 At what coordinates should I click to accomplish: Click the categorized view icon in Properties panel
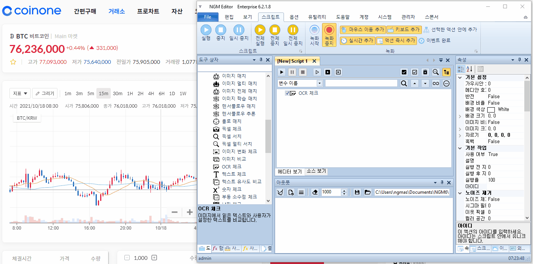(x=461, y=69)
